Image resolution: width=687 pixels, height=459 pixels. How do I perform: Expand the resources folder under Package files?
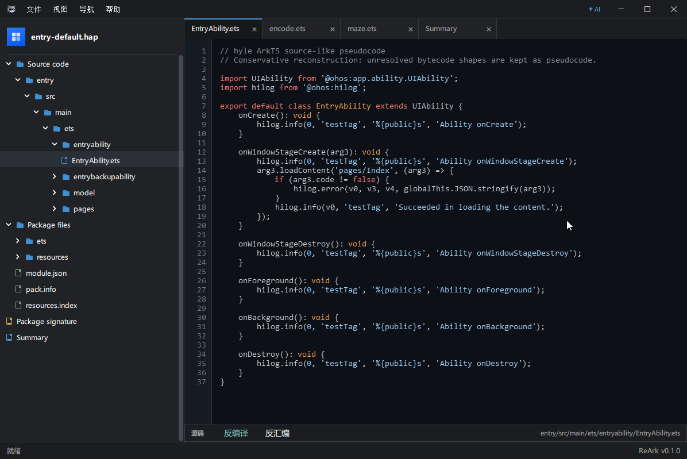click(18, 257)
